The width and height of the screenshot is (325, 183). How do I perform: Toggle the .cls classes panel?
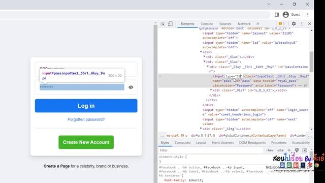[x=280, y=150]
